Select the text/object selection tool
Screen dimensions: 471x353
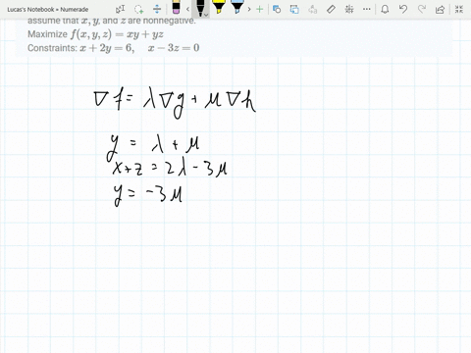click(121, 9)
